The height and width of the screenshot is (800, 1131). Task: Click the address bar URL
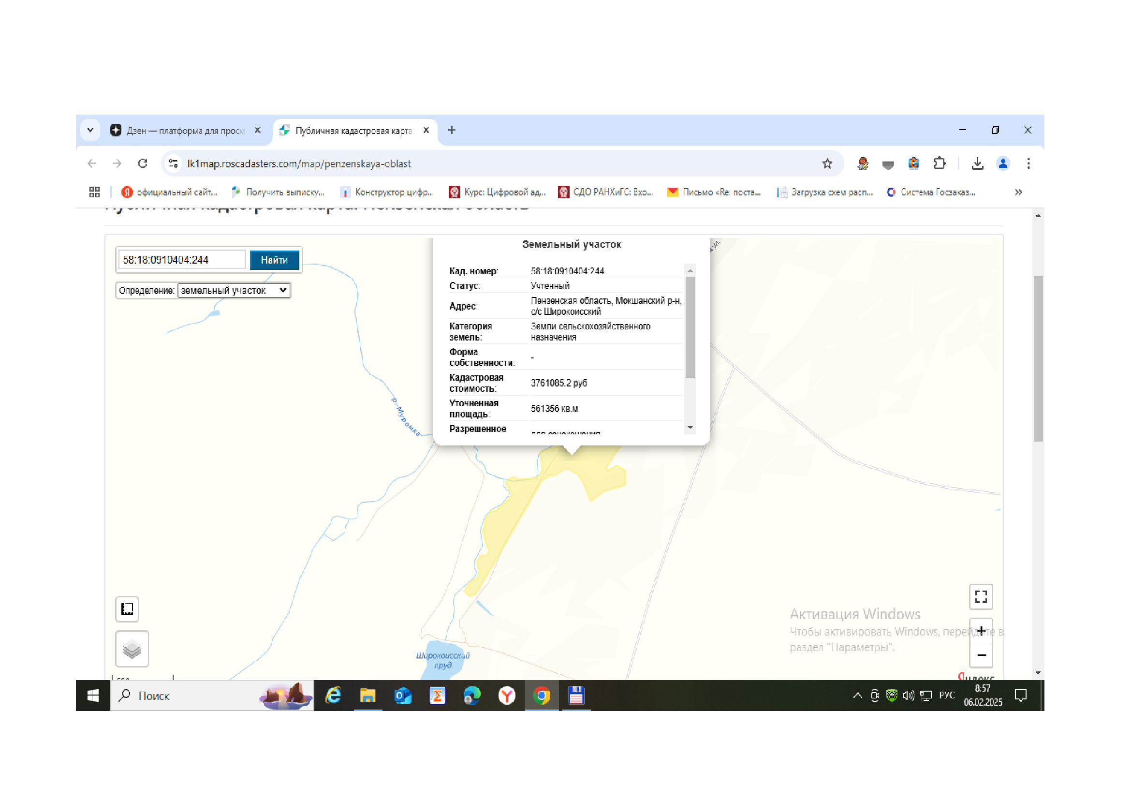(x=299, y=163)
